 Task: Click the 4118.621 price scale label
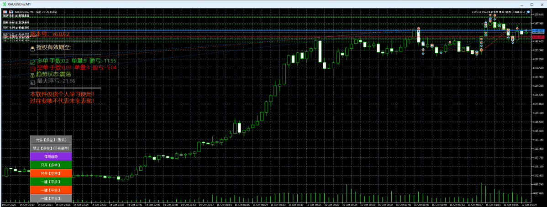coord(539,122)
